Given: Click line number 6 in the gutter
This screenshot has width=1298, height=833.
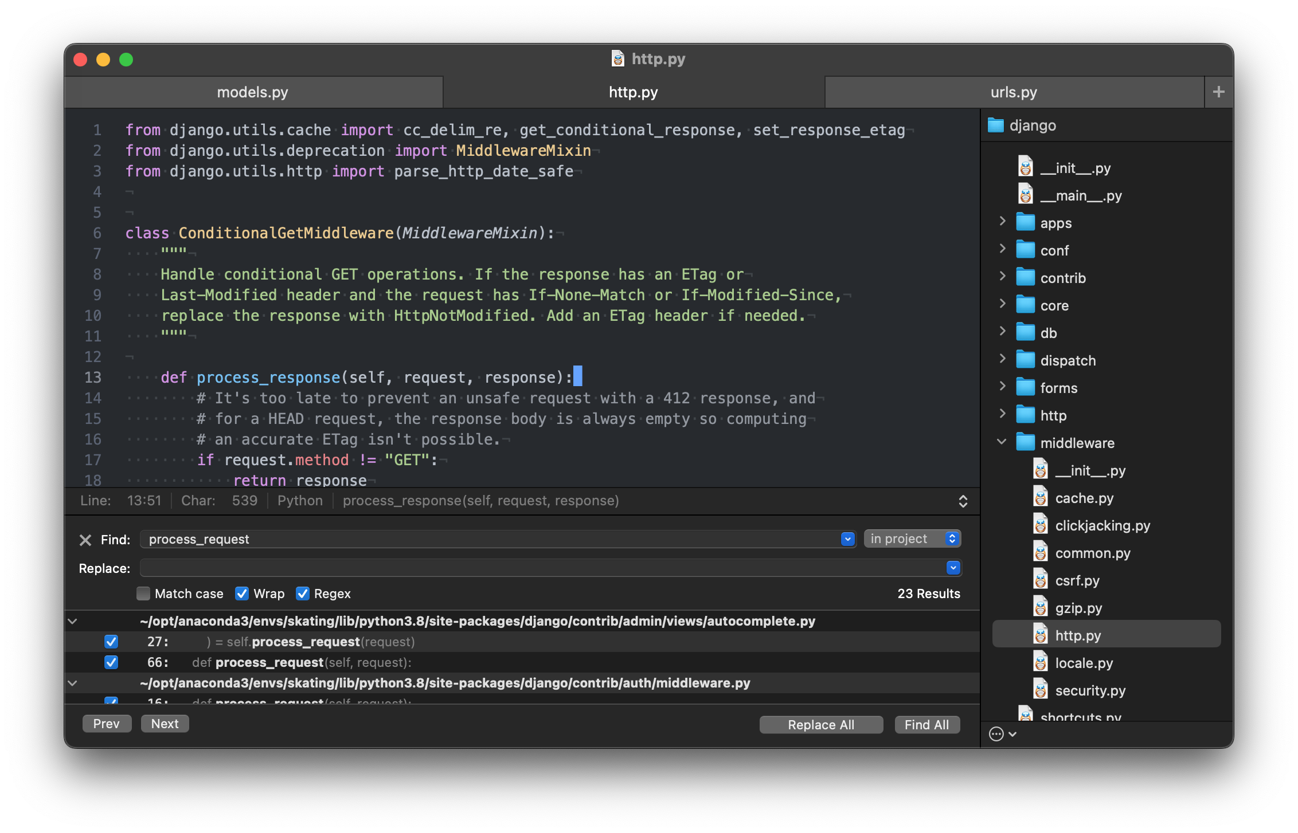Looking at the screenshot, I should coord(97,233).
